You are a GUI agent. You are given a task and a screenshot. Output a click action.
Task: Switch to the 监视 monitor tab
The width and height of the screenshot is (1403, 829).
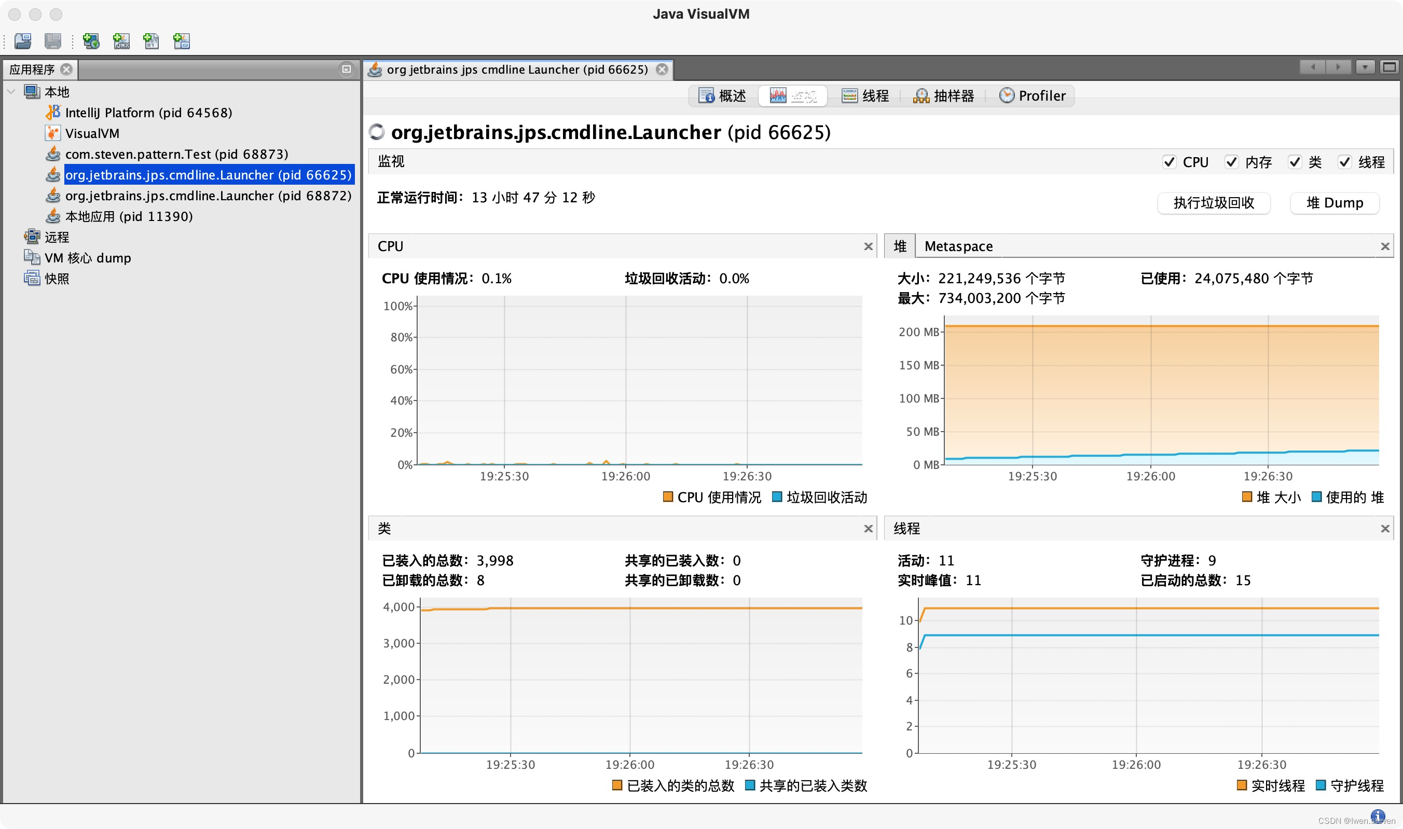(793, 95)
